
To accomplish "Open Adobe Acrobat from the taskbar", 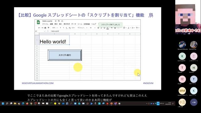I will pyautogui.click(x=107, y=104).
